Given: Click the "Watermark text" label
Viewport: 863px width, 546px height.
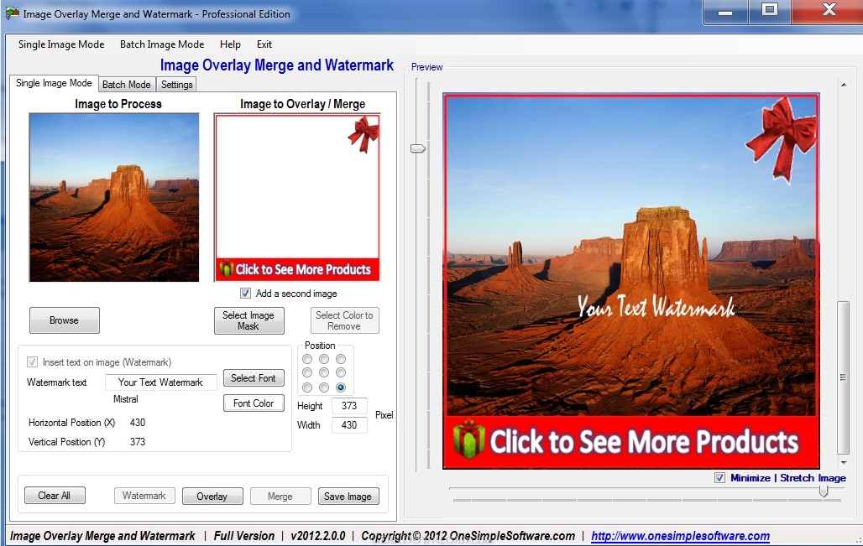Looking at the screenshot, I should click(57, 382).
